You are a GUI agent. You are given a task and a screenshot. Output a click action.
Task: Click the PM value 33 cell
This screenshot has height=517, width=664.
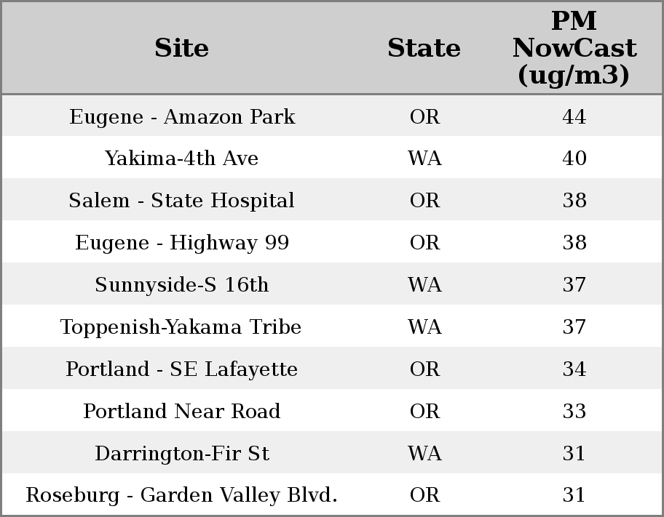574,412
